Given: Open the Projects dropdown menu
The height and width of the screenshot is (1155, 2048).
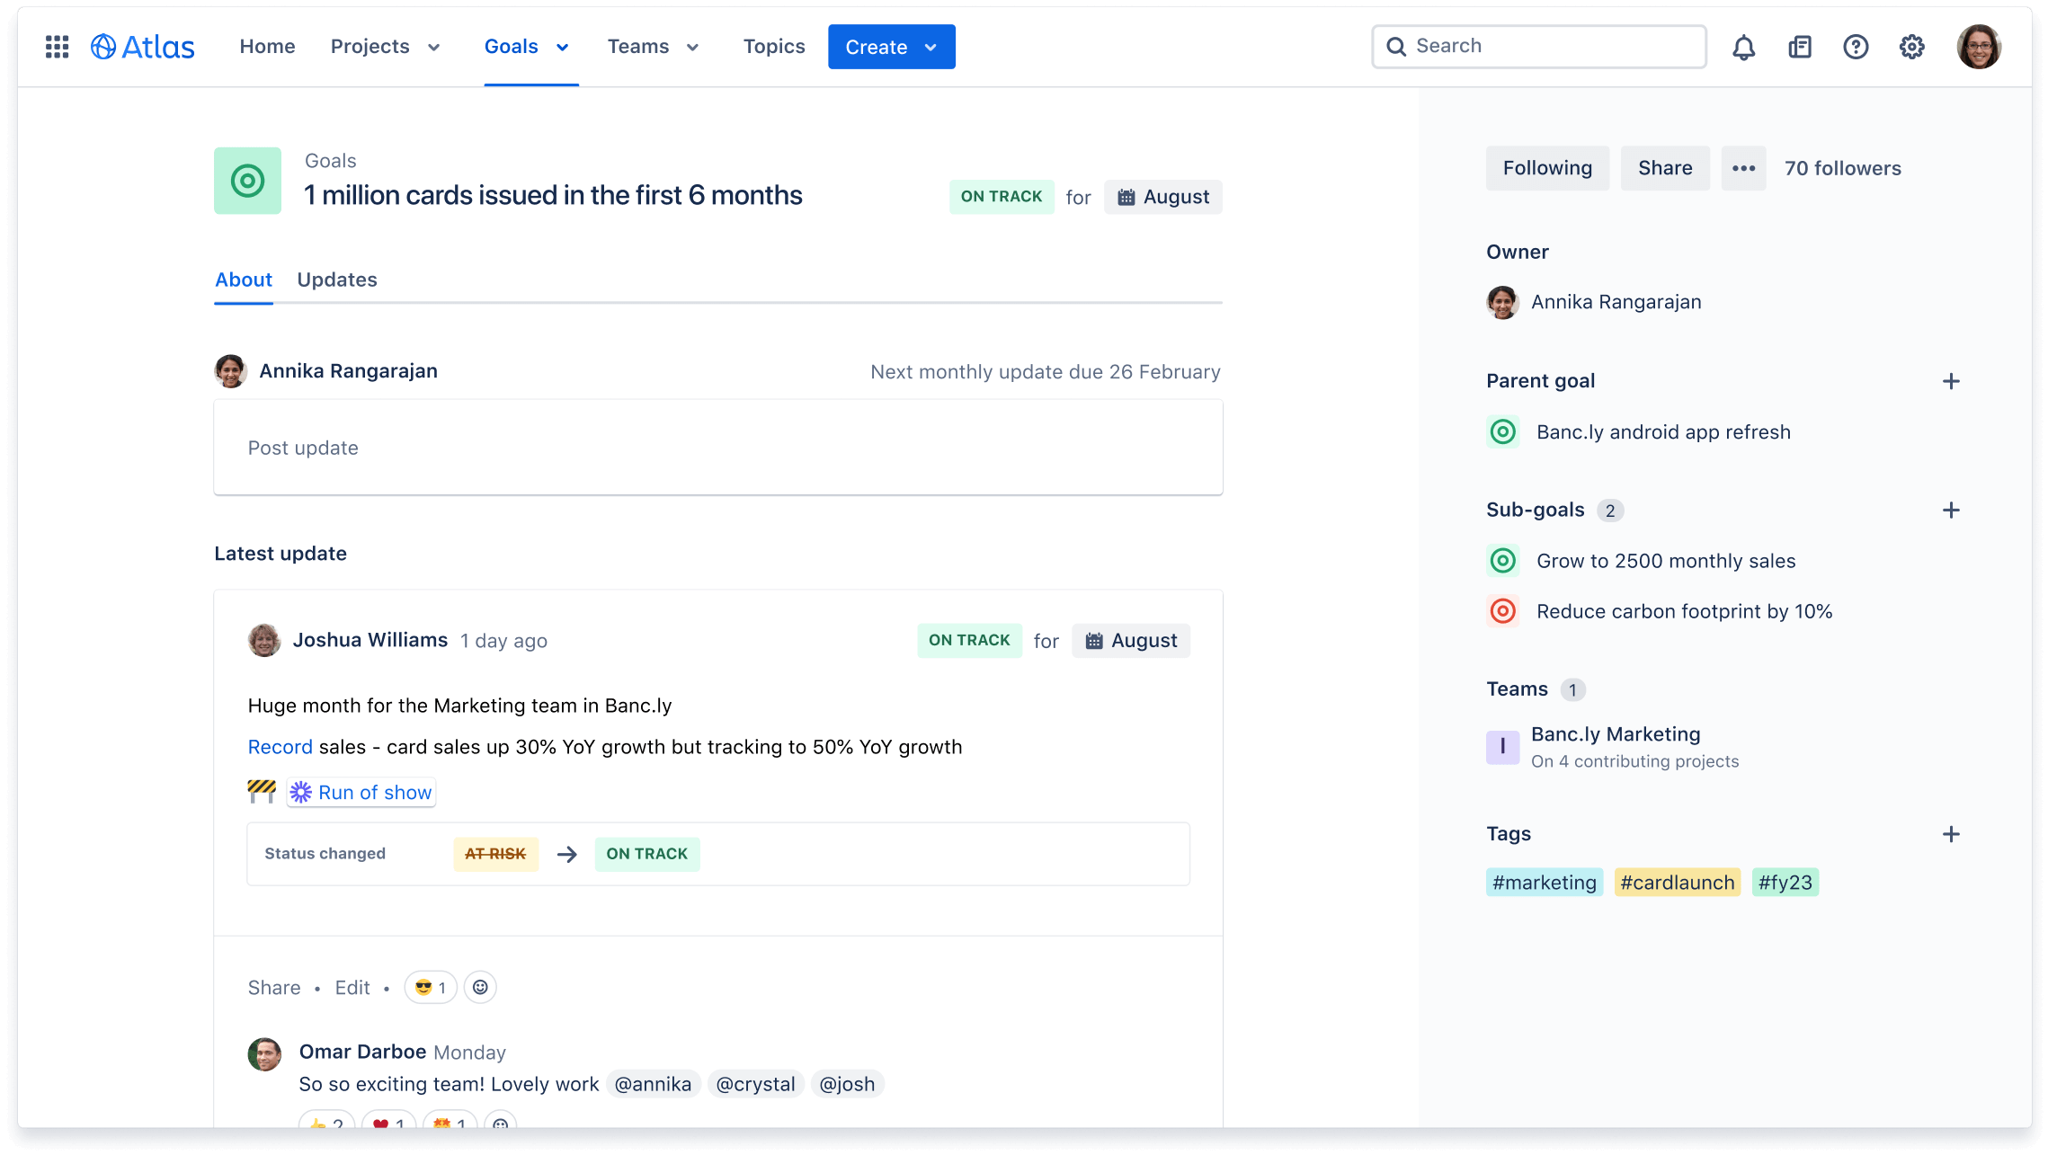Looking at the screenshot, I should tap(387, 47).
